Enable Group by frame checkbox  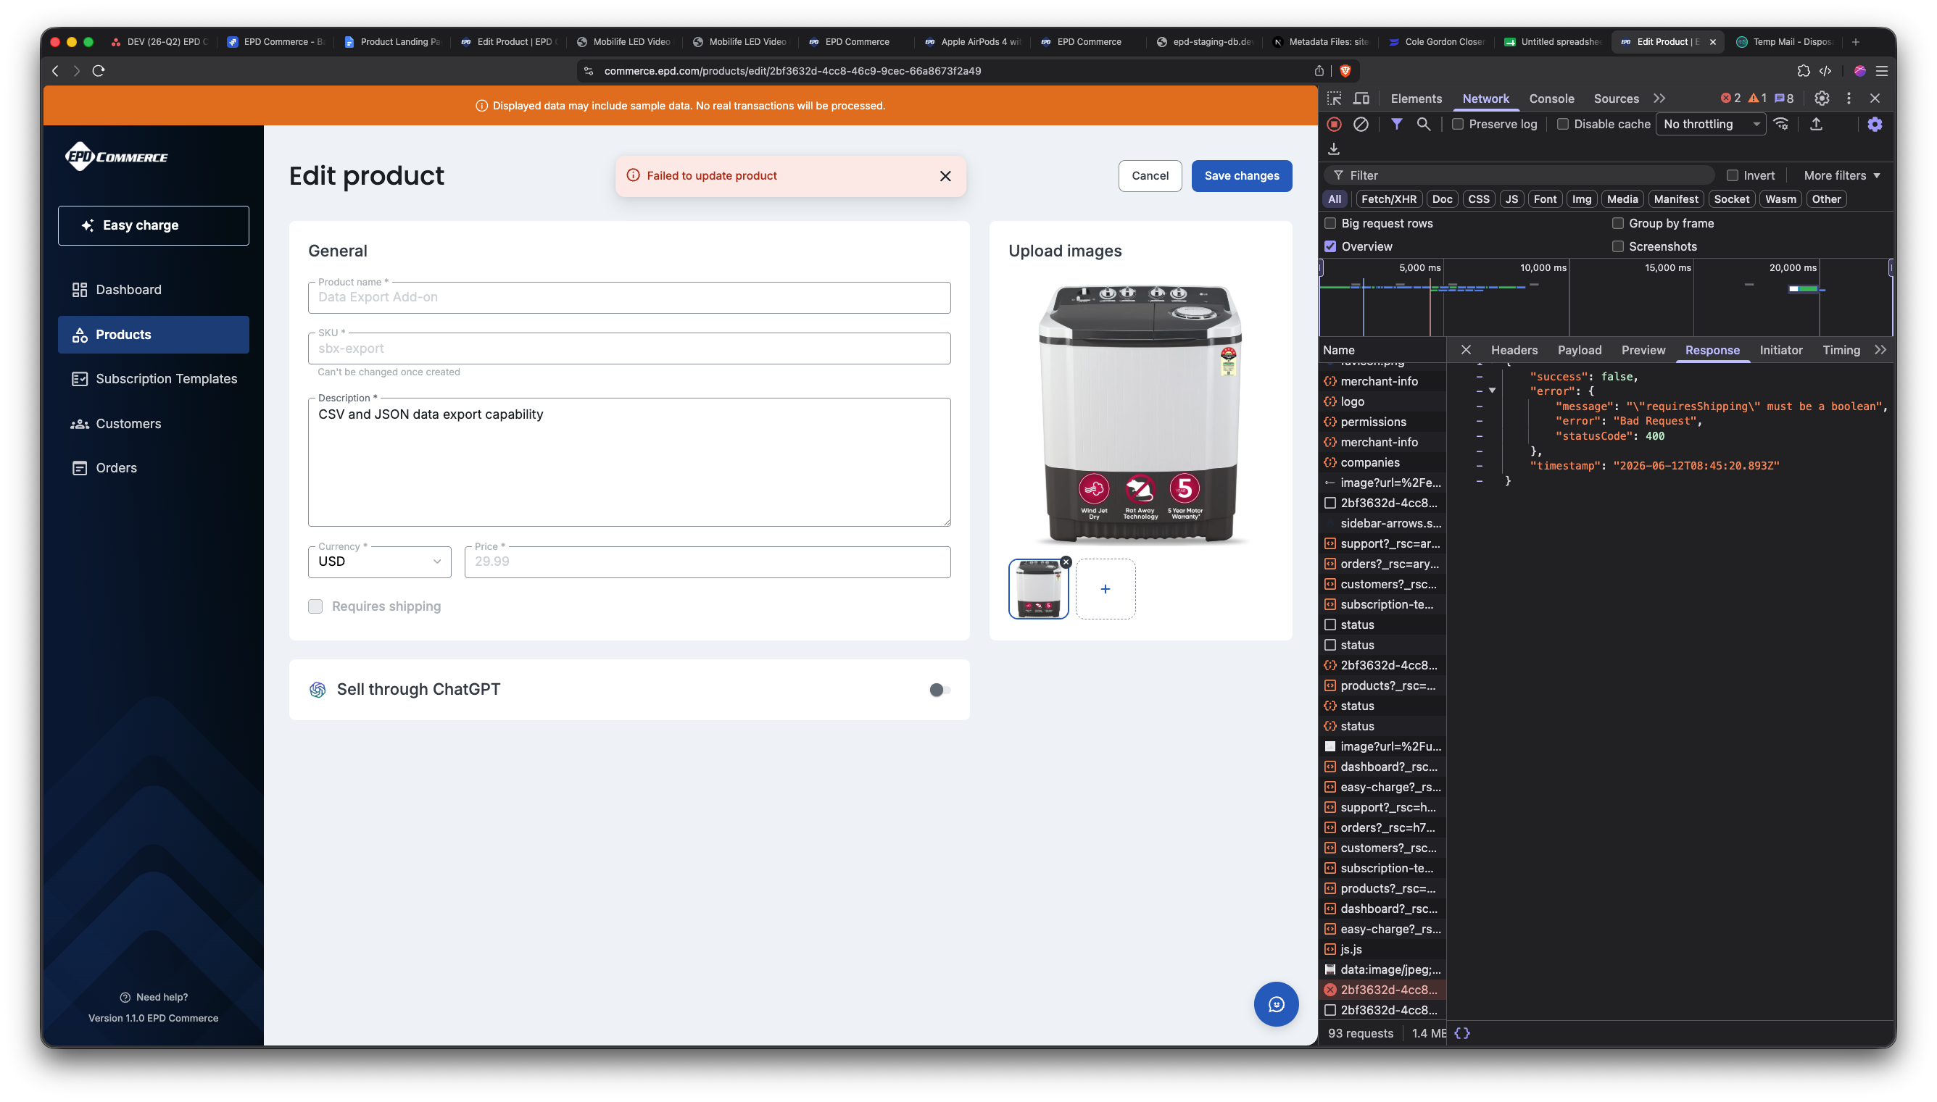1618,223
